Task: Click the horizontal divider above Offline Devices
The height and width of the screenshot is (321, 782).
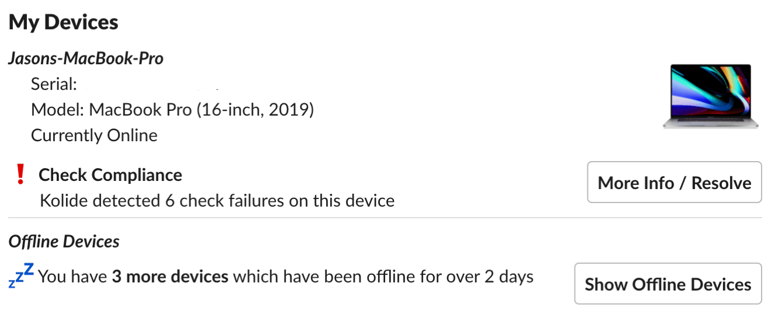Action: point(385,218)
